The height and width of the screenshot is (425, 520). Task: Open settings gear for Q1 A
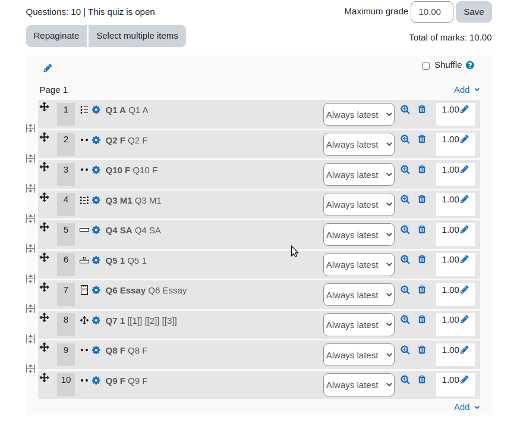[x=96, y=110]
